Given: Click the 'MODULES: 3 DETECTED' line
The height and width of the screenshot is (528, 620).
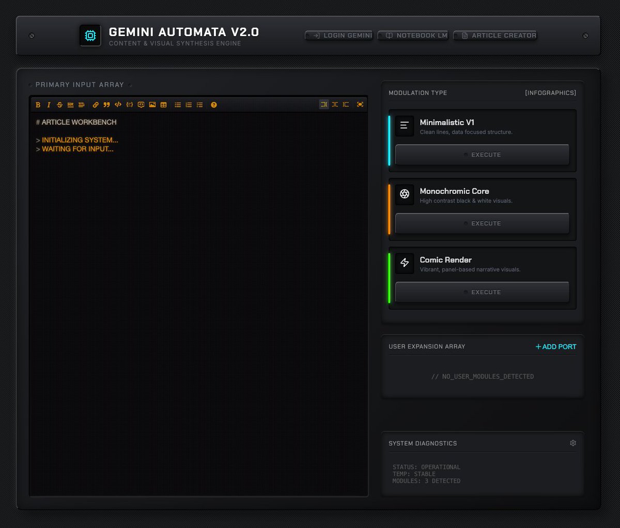Looking at the screenshot, I should click(x=426, y=481).
